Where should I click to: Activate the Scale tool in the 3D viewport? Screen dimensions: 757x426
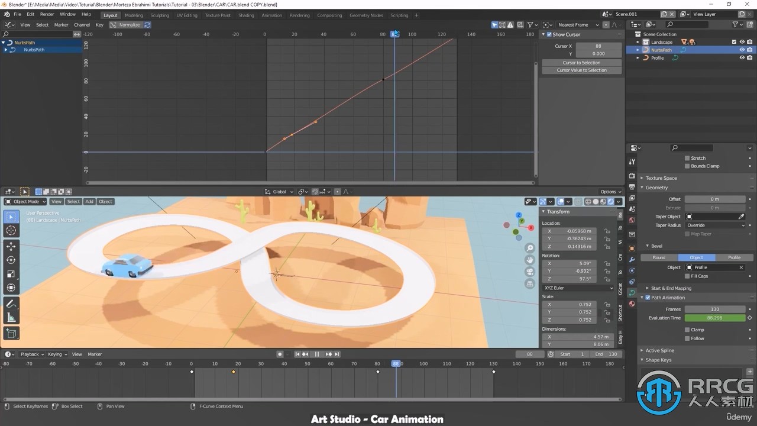[11, 274]
